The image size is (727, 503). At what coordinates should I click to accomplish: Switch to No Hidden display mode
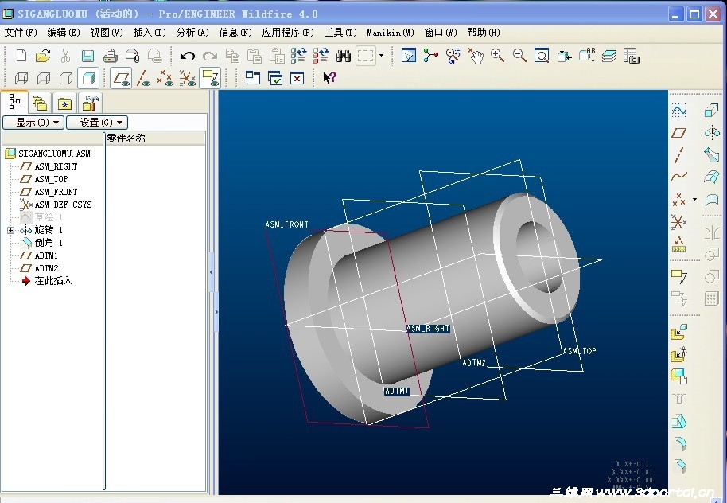click(66, 78)
